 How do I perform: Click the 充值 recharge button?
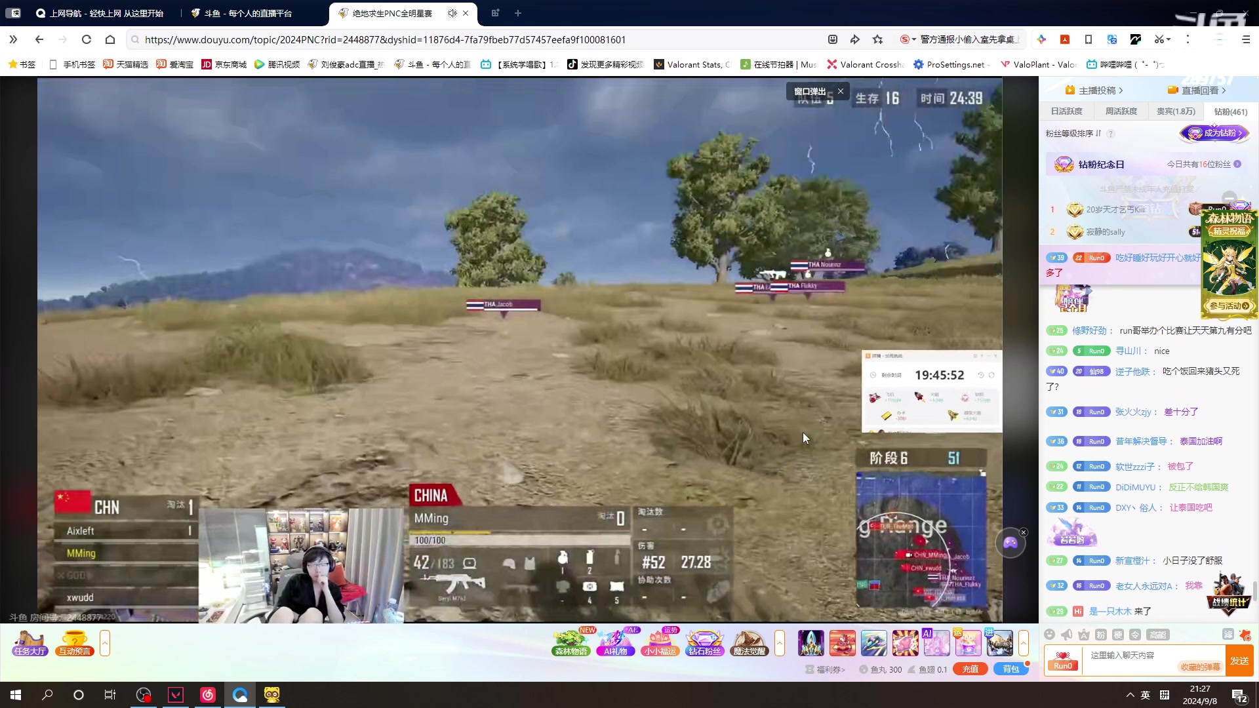[970, 669]
